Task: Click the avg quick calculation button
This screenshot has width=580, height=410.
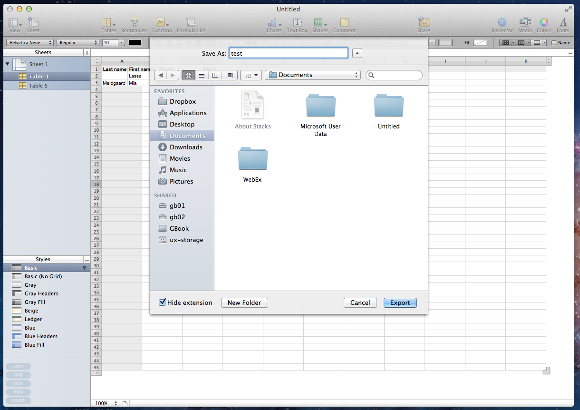Action: coord(18,375)
